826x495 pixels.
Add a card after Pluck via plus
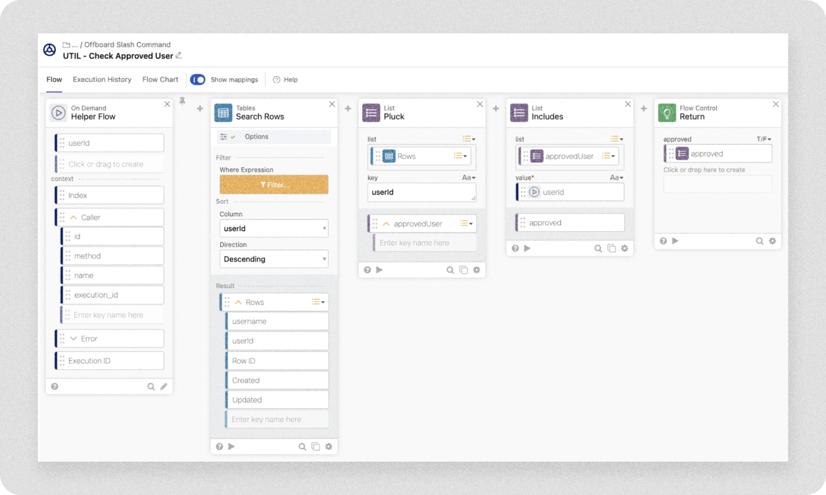click(496, 109)
